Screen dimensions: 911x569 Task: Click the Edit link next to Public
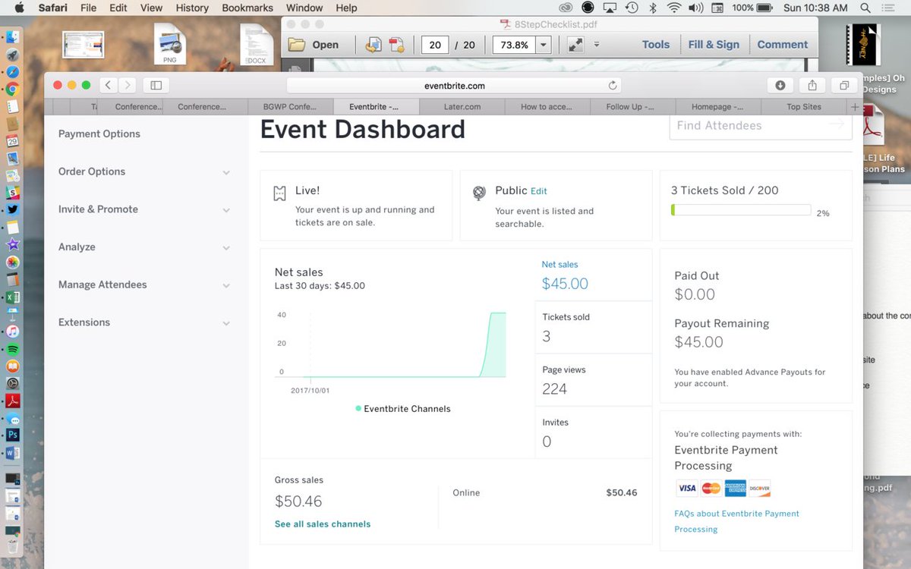[x=538, y=191]
